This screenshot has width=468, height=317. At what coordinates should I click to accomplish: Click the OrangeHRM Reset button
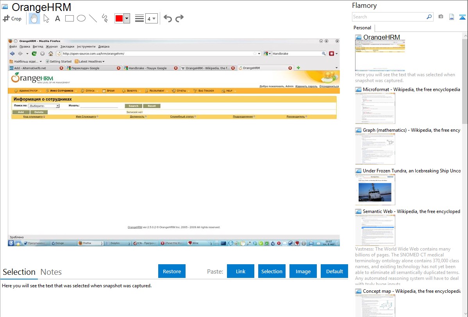point(152,106)
